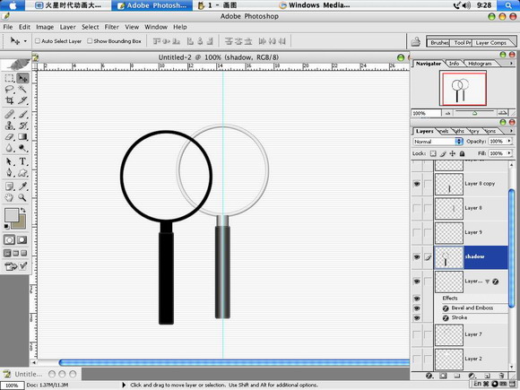Select the Hand tool
The height and width of the screenshot is (390, 520).
pos(9,197)
